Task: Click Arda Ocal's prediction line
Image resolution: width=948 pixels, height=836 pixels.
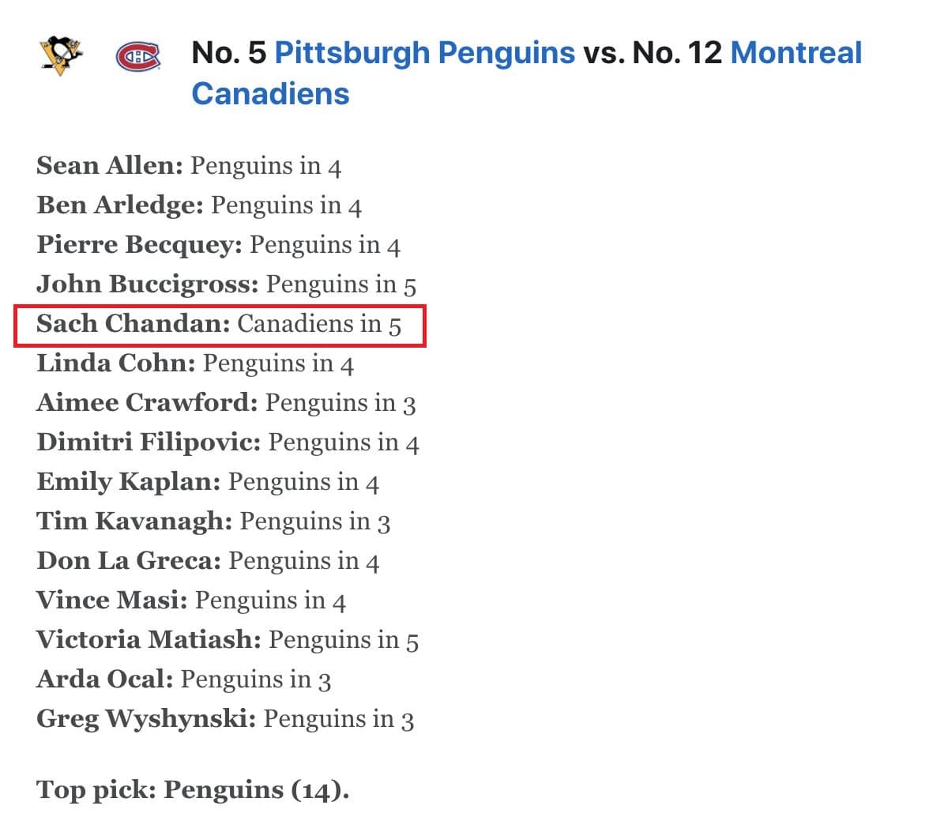Action: click(183, 680)
